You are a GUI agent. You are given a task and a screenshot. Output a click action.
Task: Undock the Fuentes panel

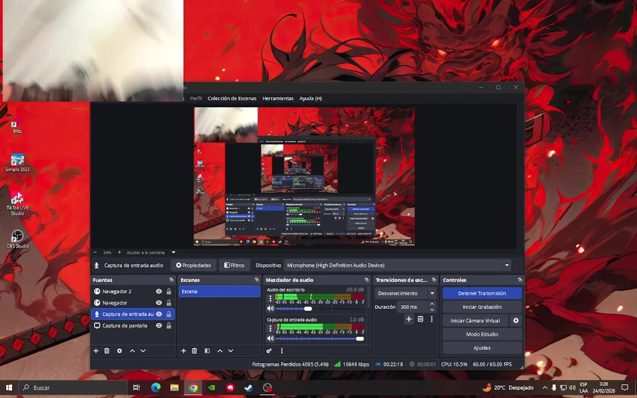(x=171, y=280)
